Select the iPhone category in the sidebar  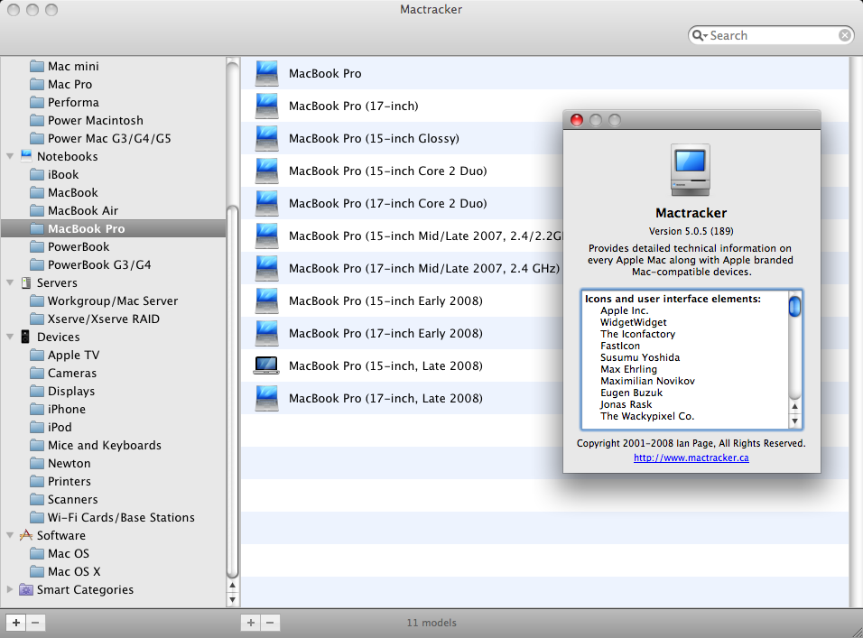(x=66, y=409)
